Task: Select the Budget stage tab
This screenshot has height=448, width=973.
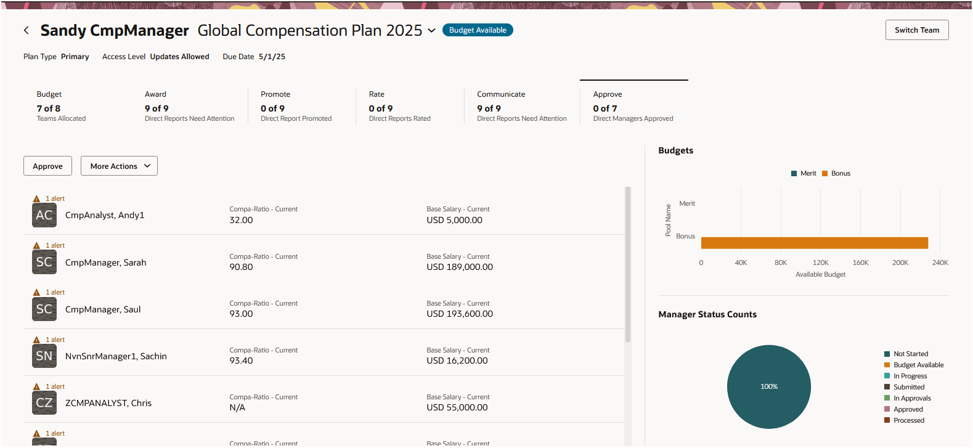Action: coord(61,105)
